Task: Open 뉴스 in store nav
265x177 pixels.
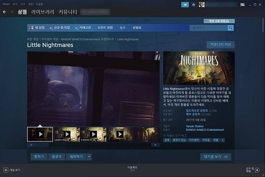Action: point(123,27)
